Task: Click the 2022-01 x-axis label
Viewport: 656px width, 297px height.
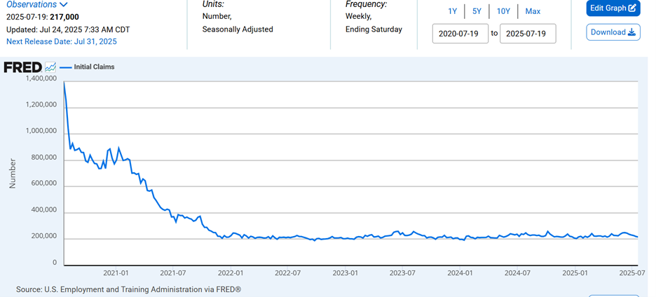Action: pyautogui.click(x=231, y=273)
